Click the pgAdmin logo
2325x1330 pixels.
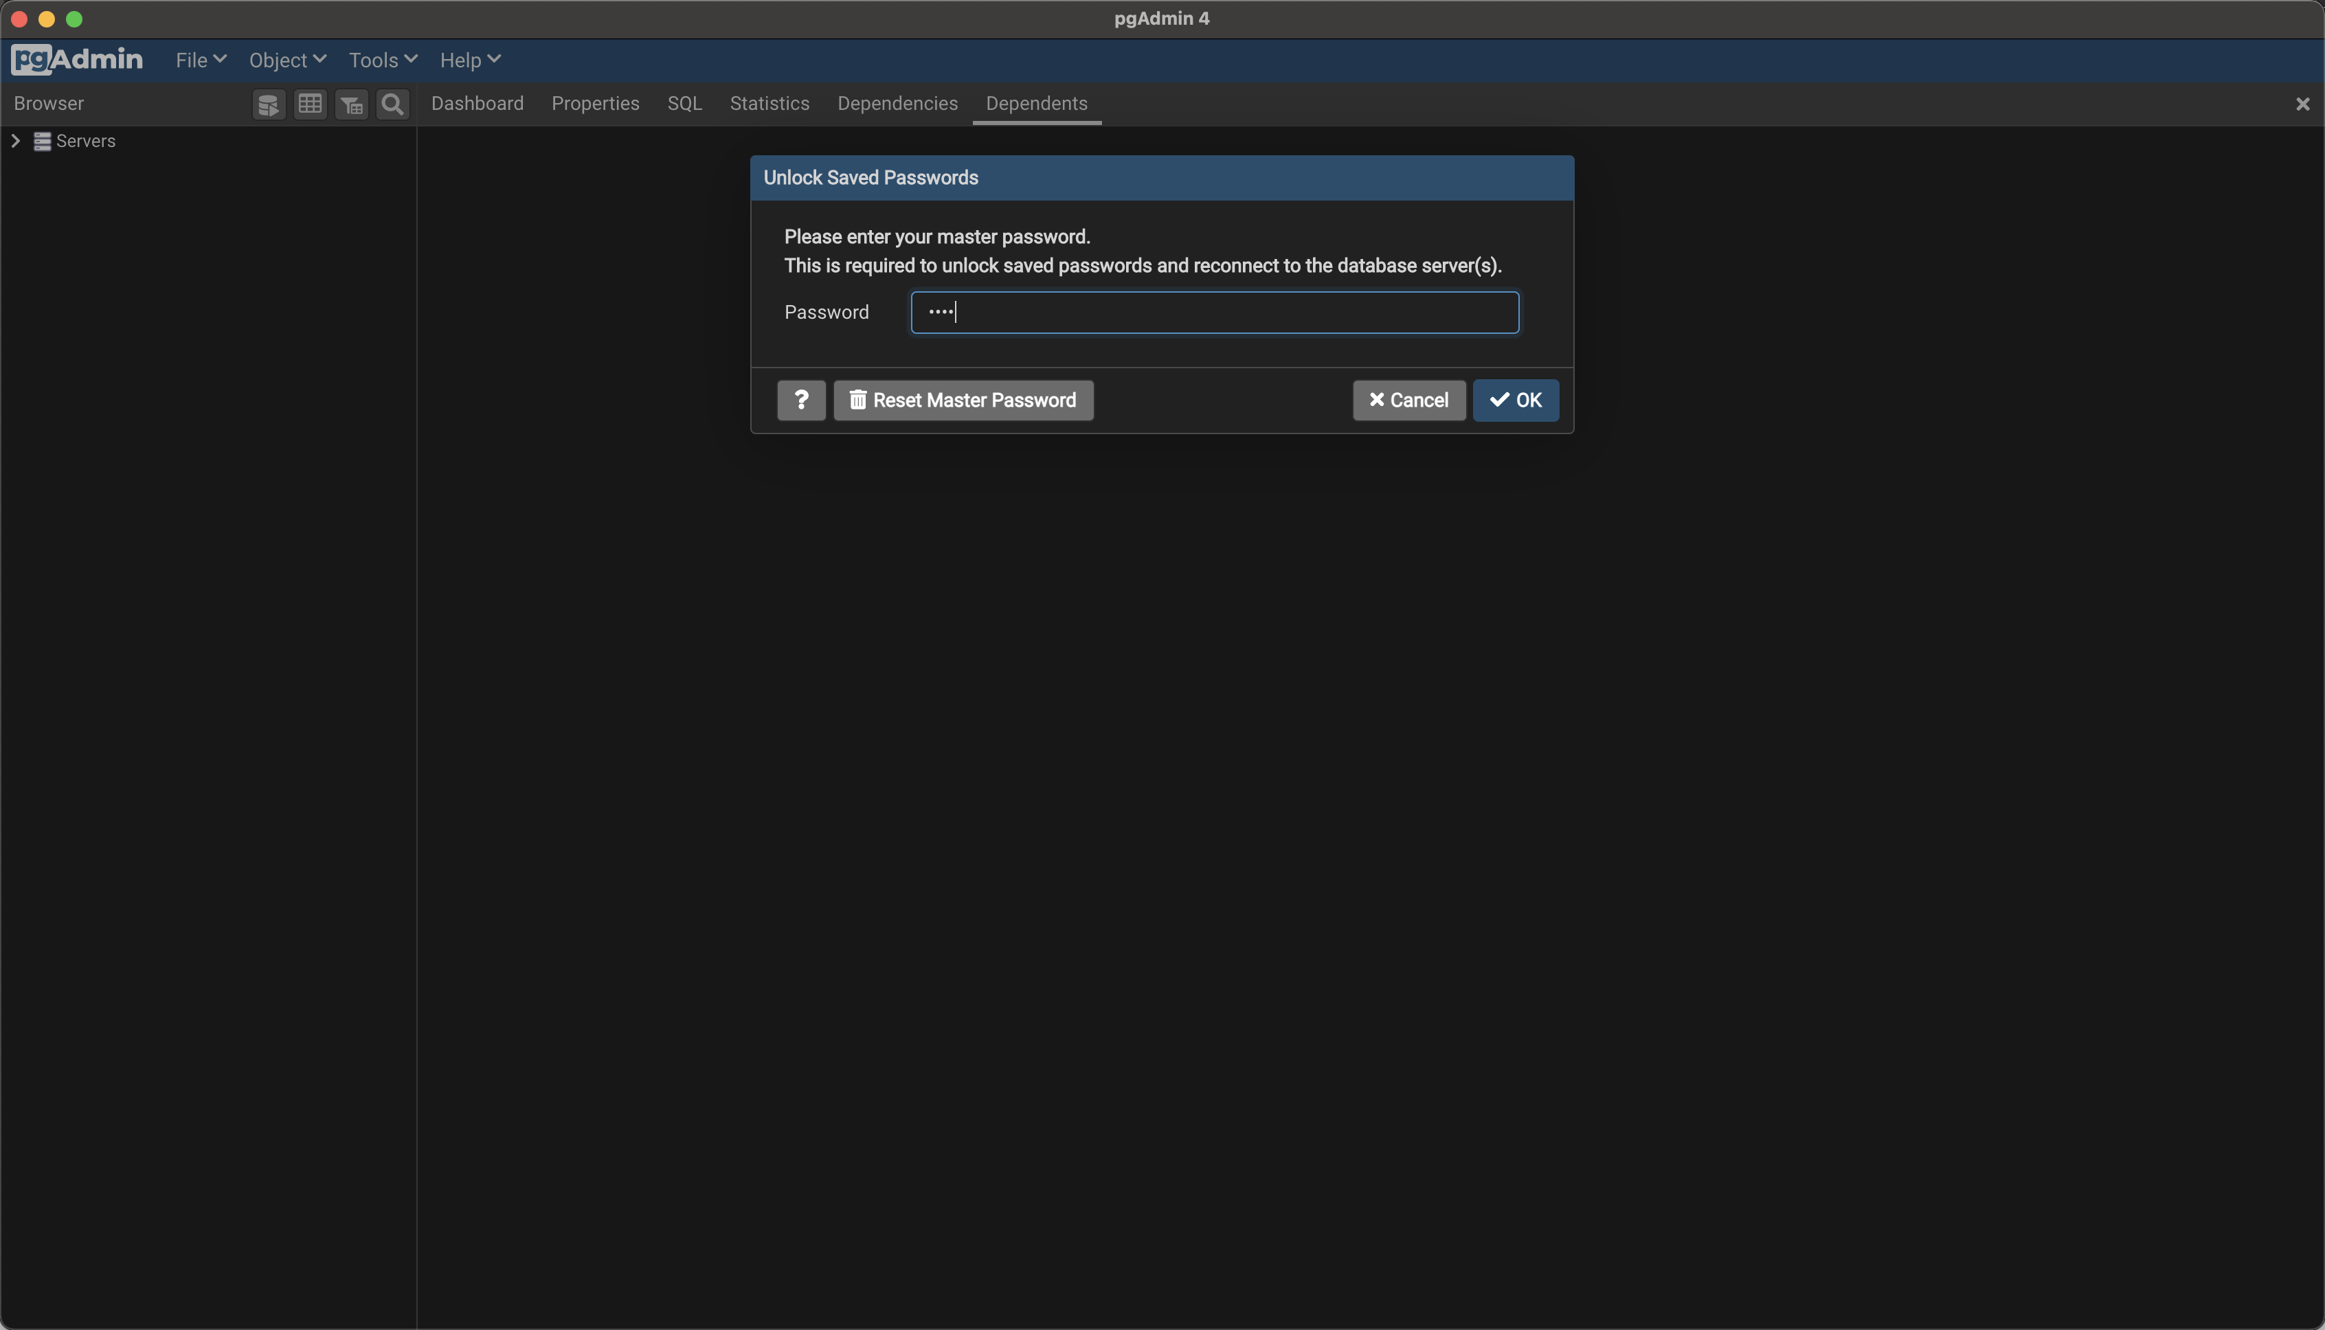point(77,60)
